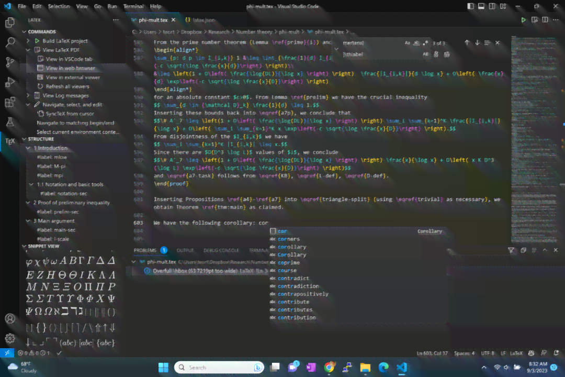Maximize the panel with the chevron-up icon
Viewport: 565px width, 377px height.
[x=545, y=250]
